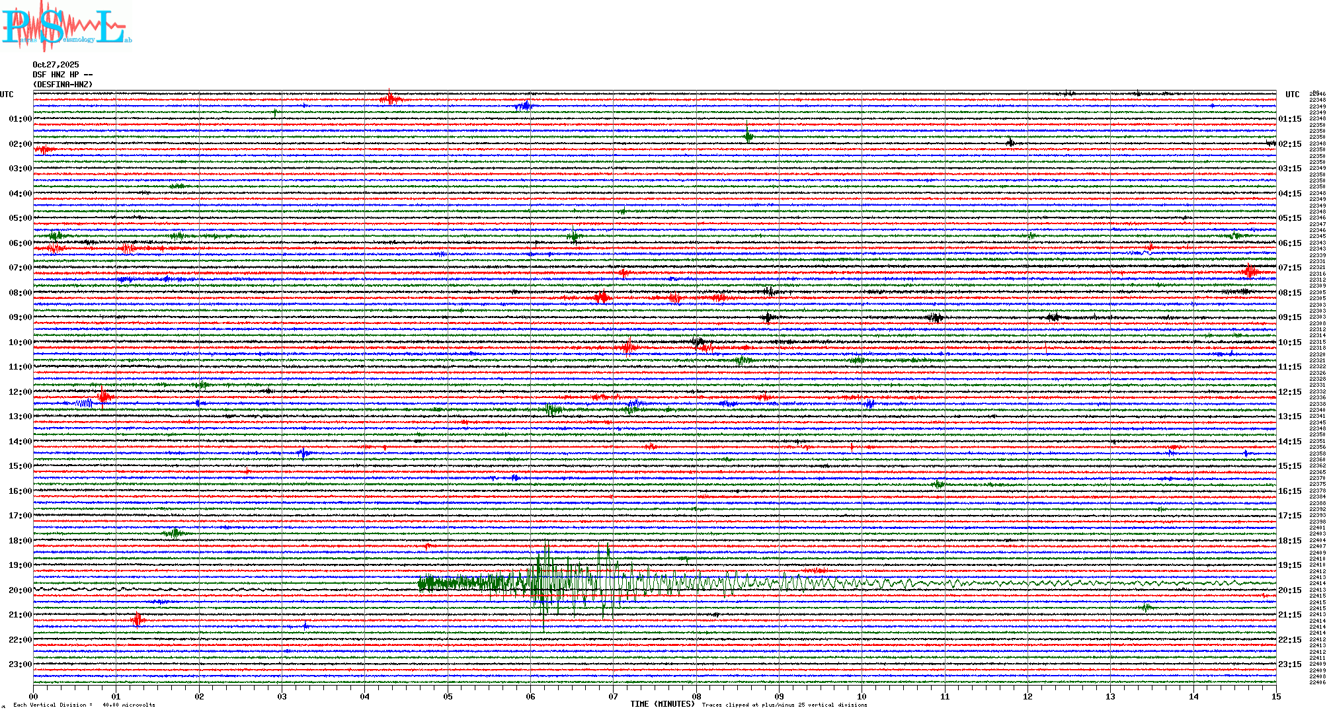The height and width of the screenshot is (714, 1329).
Task: Select the 12:00 hour marker on left
Action: [x=20, y=392]
